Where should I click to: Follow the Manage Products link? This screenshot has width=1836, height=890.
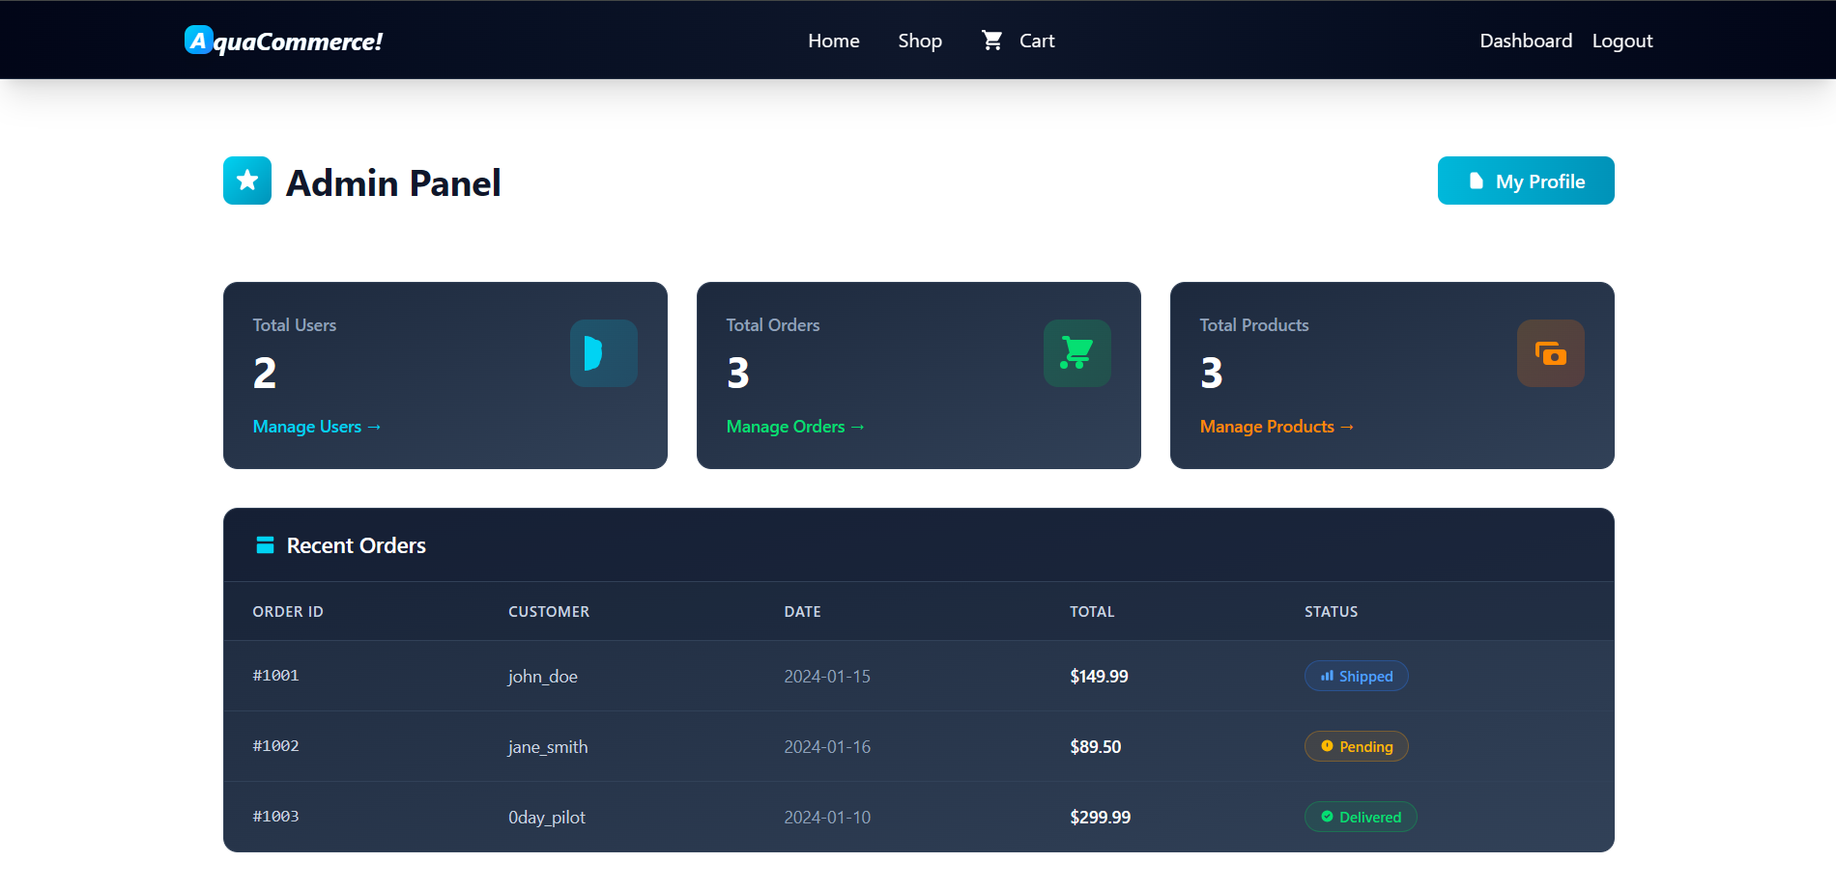click(x=1277, y=427)
